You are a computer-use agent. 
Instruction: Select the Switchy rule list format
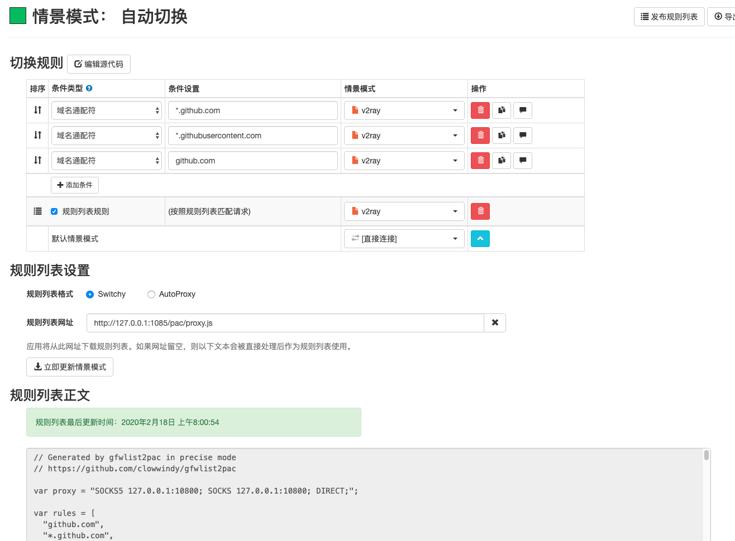coord(90,294)
